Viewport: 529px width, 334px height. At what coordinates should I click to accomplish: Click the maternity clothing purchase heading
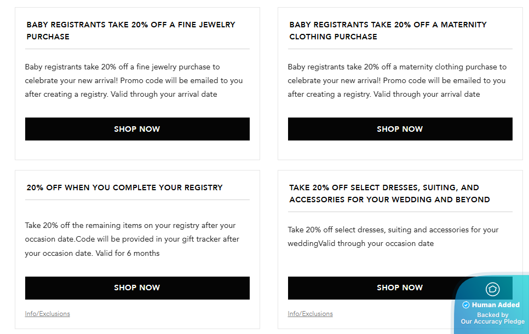(x=388, y=31)
